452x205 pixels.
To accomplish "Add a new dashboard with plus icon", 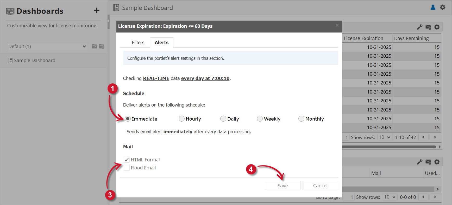I will (x=97, y=10).
